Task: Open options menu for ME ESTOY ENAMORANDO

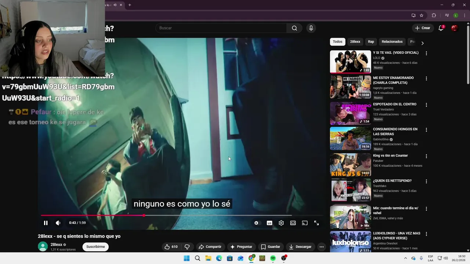Action: coord(426,78)
